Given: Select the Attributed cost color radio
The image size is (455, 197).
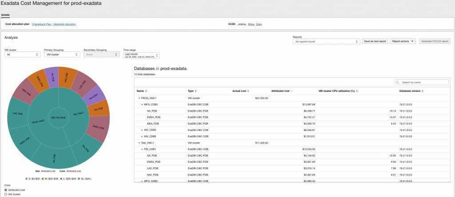Looking at the screenshot, I should pos(6,190).
